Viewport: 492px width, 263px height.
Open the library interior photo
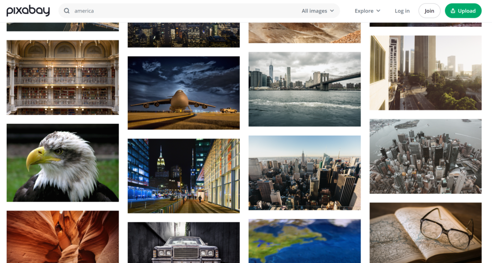coord(63,77)
